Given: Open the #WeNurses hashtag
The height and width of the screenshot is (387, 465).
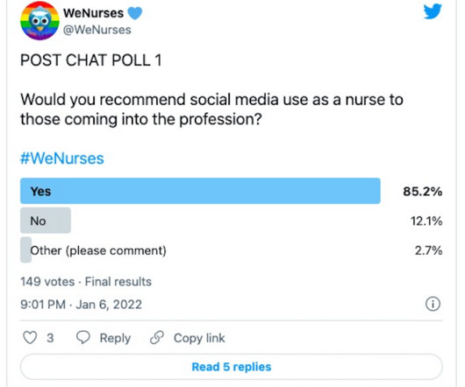Looking at the screenshot, I should click(x=62, y=158).
